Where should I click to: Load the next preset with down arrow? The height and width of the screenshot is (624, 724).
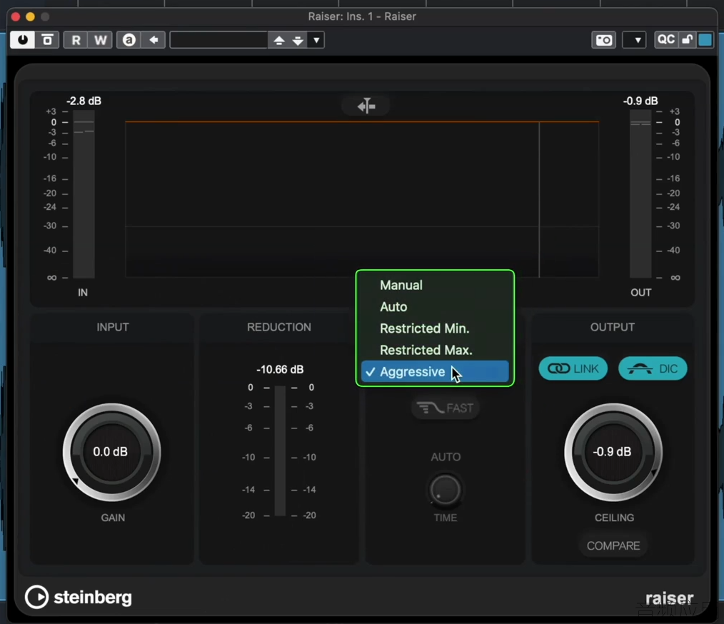(x=298, y=40)
